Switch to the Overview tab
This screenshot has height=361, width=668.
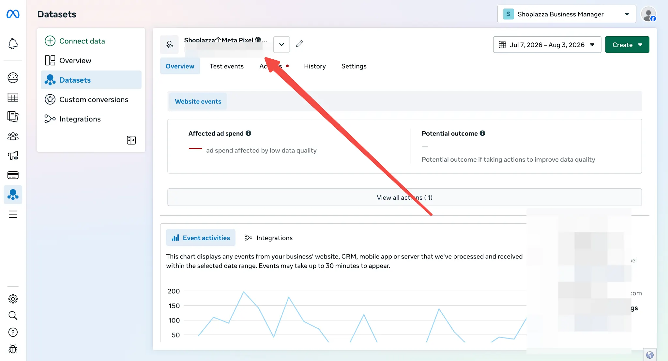click(x=180, y=66)
